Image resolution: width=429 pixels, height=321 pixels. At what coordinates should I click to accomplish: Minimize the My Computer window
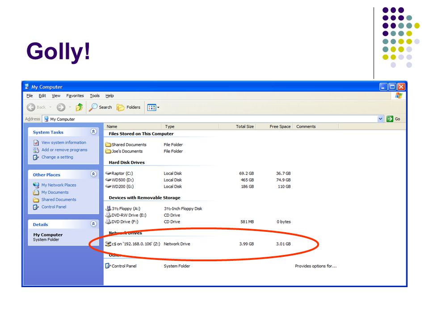[x=383, y=87]
